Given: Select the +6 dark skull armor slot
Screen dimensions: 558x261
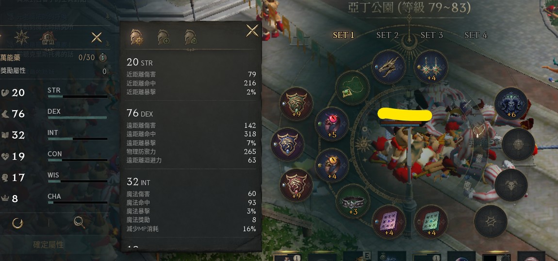Looking at the screenshot, I should coord(511,103).
